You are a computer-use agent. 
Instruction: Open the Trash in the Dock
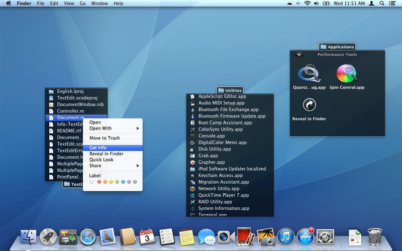(x=375, y=236)
